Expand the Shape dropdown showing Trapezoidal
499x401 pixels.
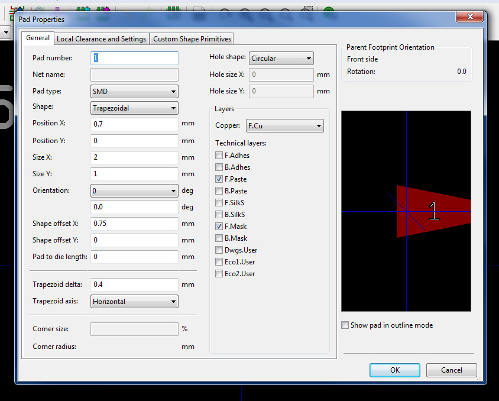pos(134,108)
